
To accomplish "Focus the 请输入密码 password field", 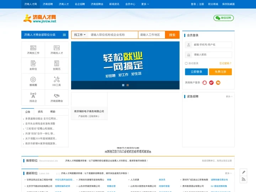I will pyautogui.click(x=208, y=55).
